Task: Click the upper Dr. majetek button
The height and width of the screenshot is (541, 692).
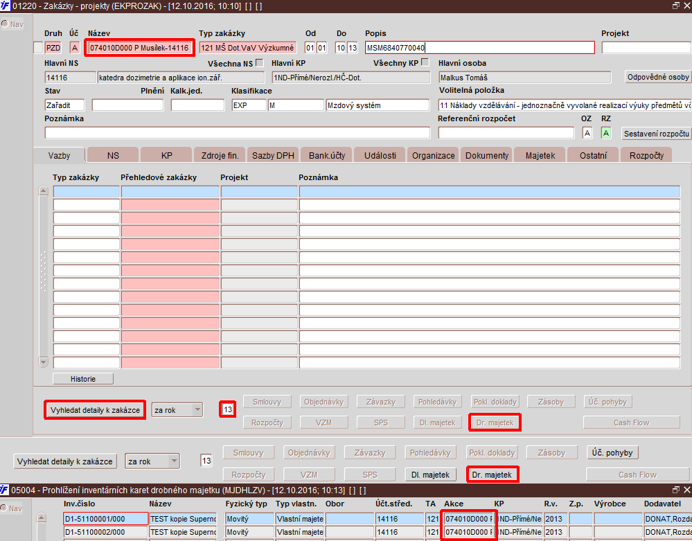Action: pyautogui.click(x=495, y=423)
